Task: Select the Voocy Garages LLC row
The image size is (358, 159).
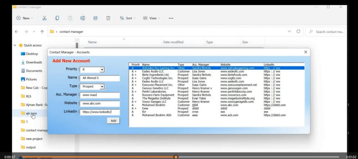Action: click(217, 101)
